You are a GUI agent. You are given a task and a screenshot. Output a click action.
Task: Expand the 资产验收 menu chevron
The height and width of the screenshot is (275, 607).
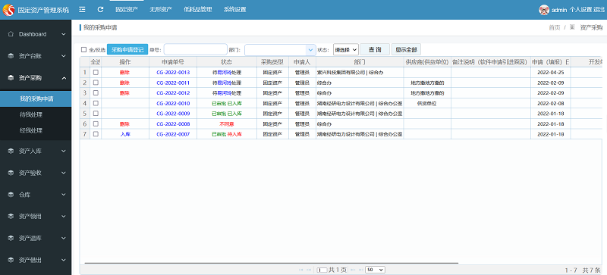click(64, 173)
